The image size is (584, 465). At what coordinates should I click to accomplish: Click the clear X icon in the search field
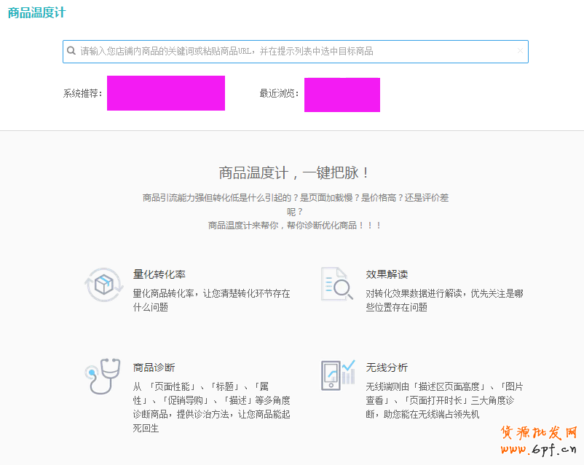(x=519, y=51)
